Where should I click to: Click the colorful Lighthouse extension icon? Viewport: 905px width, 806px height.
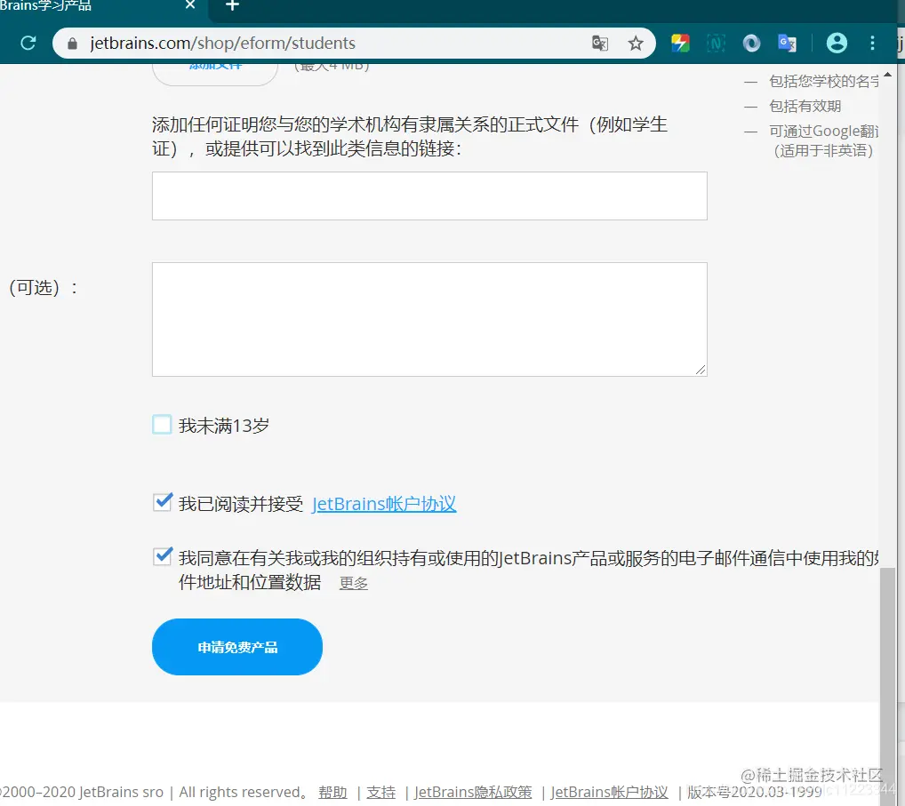point(680,42)
